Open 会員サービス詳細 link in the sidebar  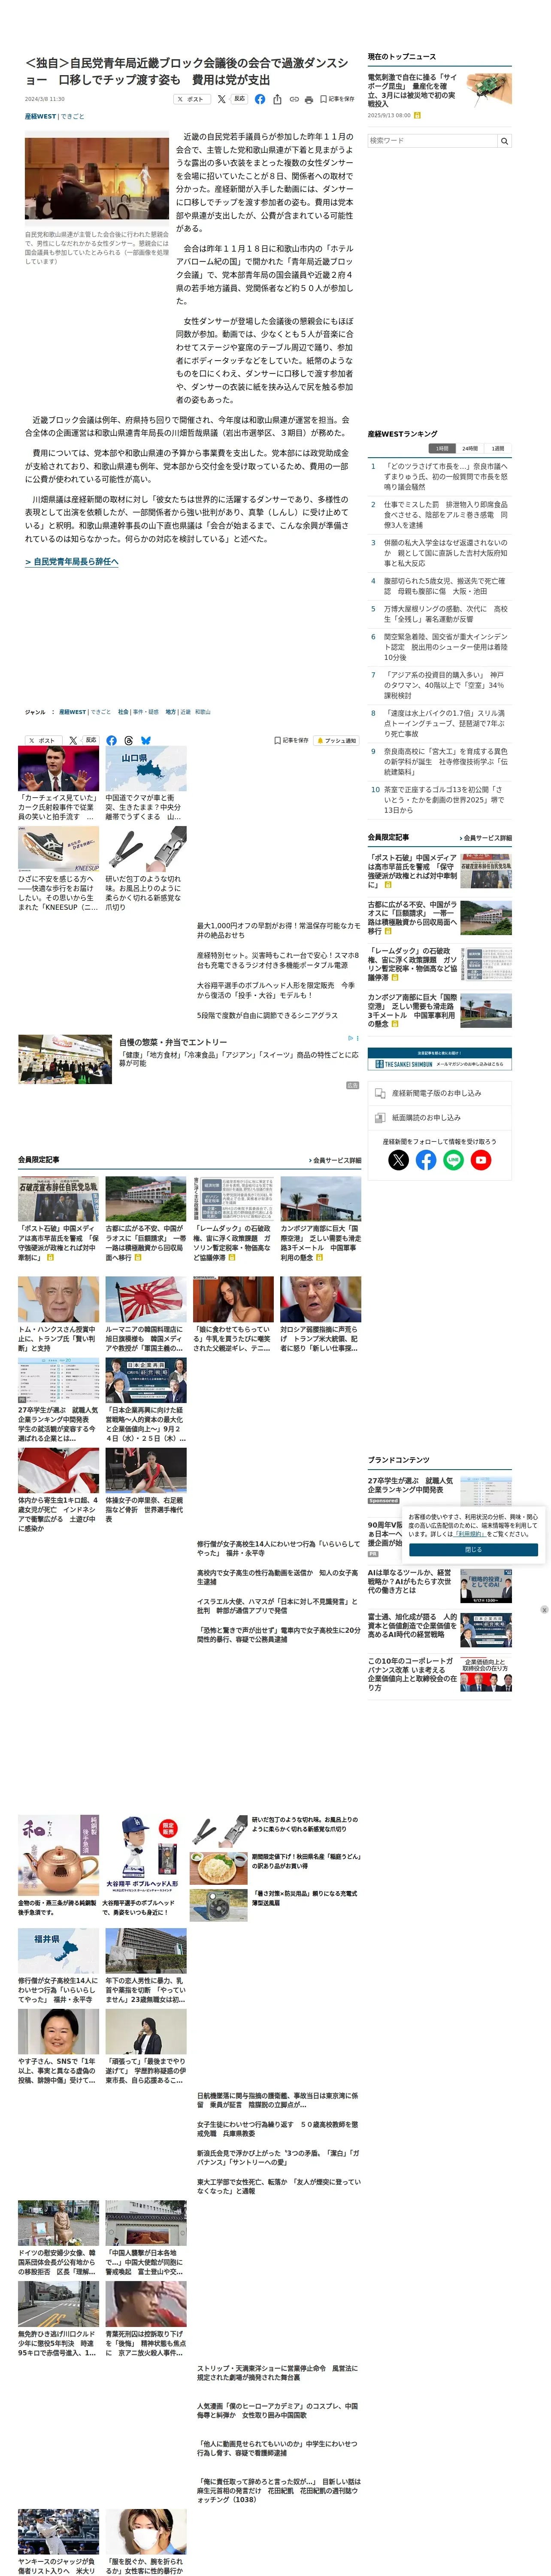[486, 838]
